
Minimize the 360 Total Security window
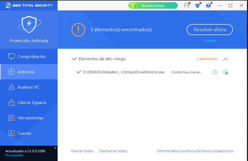[x=219, y=5]
